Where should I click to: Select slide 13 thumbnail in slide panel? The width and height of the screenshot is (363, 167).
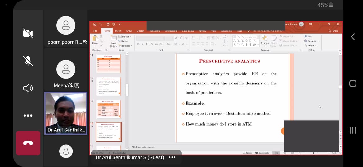(x=108, y=109)
